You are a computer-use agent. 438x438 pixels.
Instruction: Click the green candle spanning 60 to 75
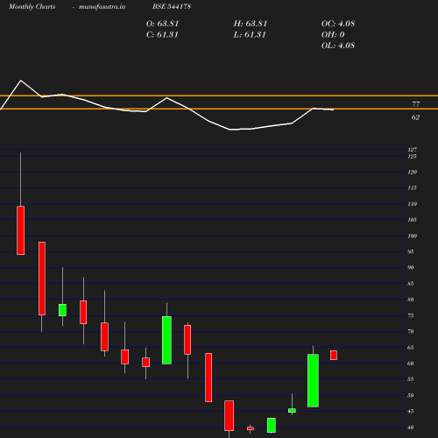166,340
